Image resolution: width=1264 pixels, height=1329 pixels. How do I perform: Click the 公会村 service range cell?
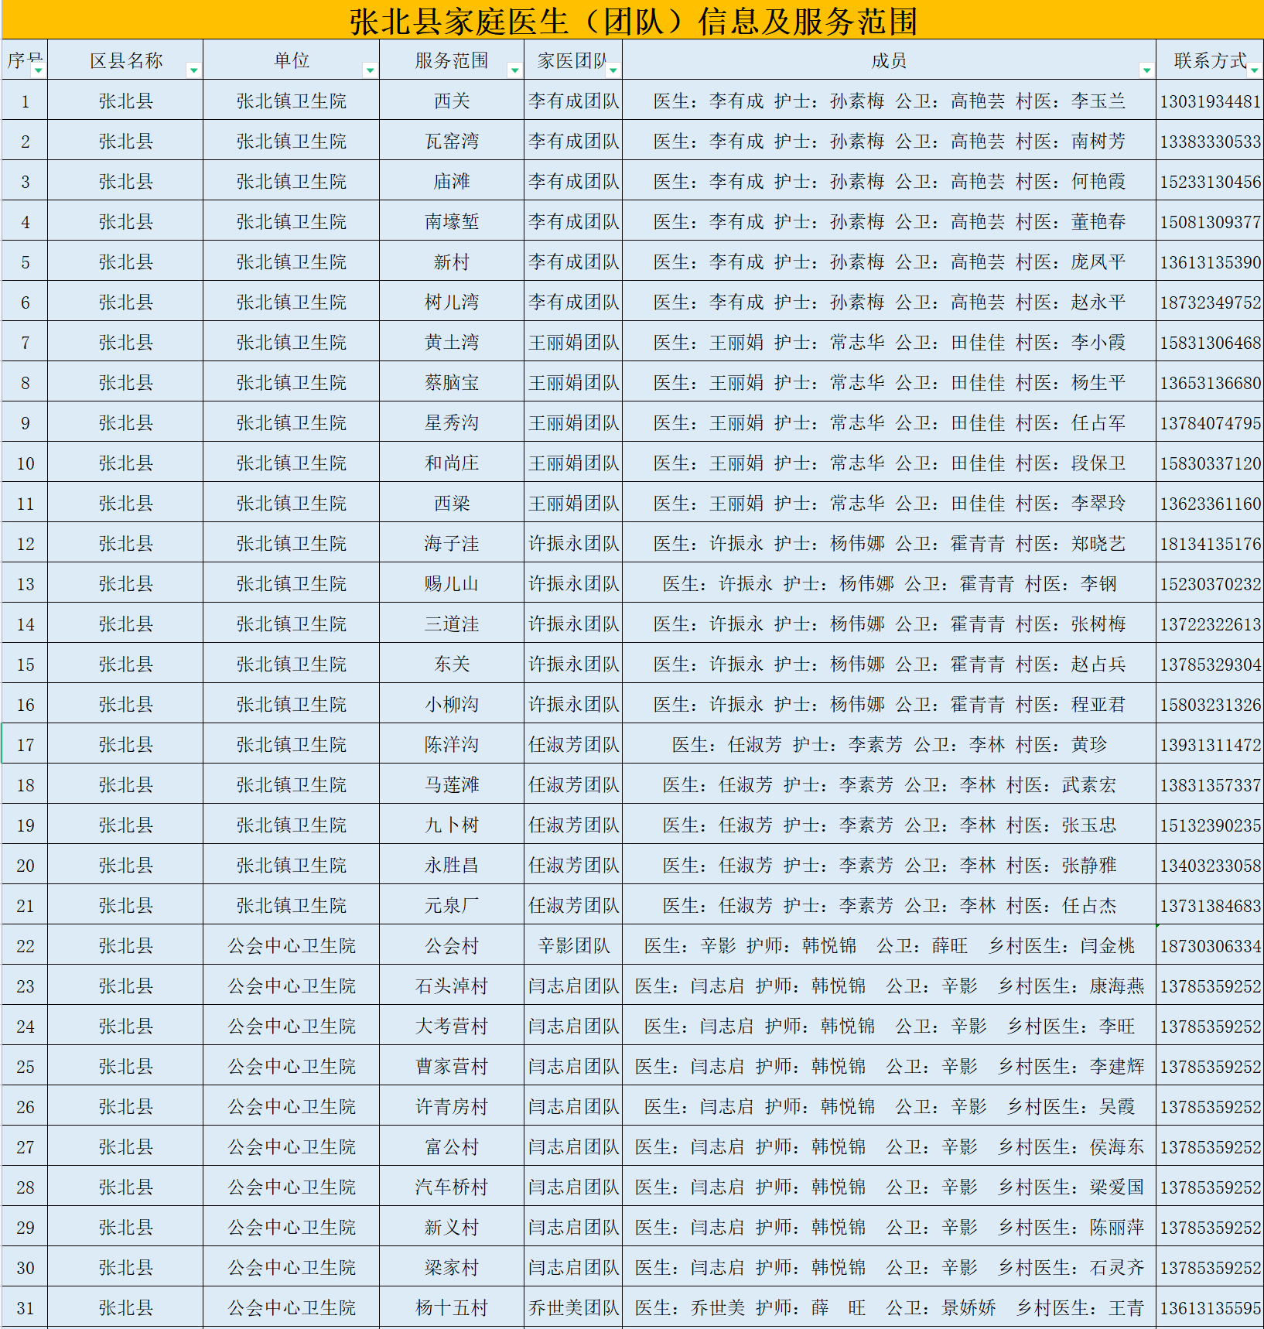coord(452,946)
